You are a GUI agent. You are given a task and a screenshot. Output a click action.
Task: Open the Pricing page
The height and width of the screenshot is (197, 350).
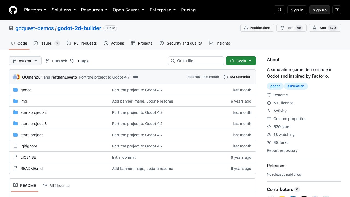pyautogui.click(x=188, y=10)
